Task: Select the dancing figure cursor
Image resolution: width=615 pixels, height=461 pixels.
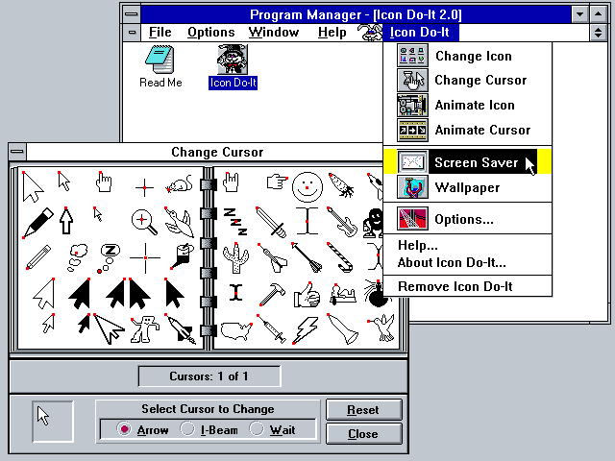Action: pyautogui.click(x=145, y=329)
